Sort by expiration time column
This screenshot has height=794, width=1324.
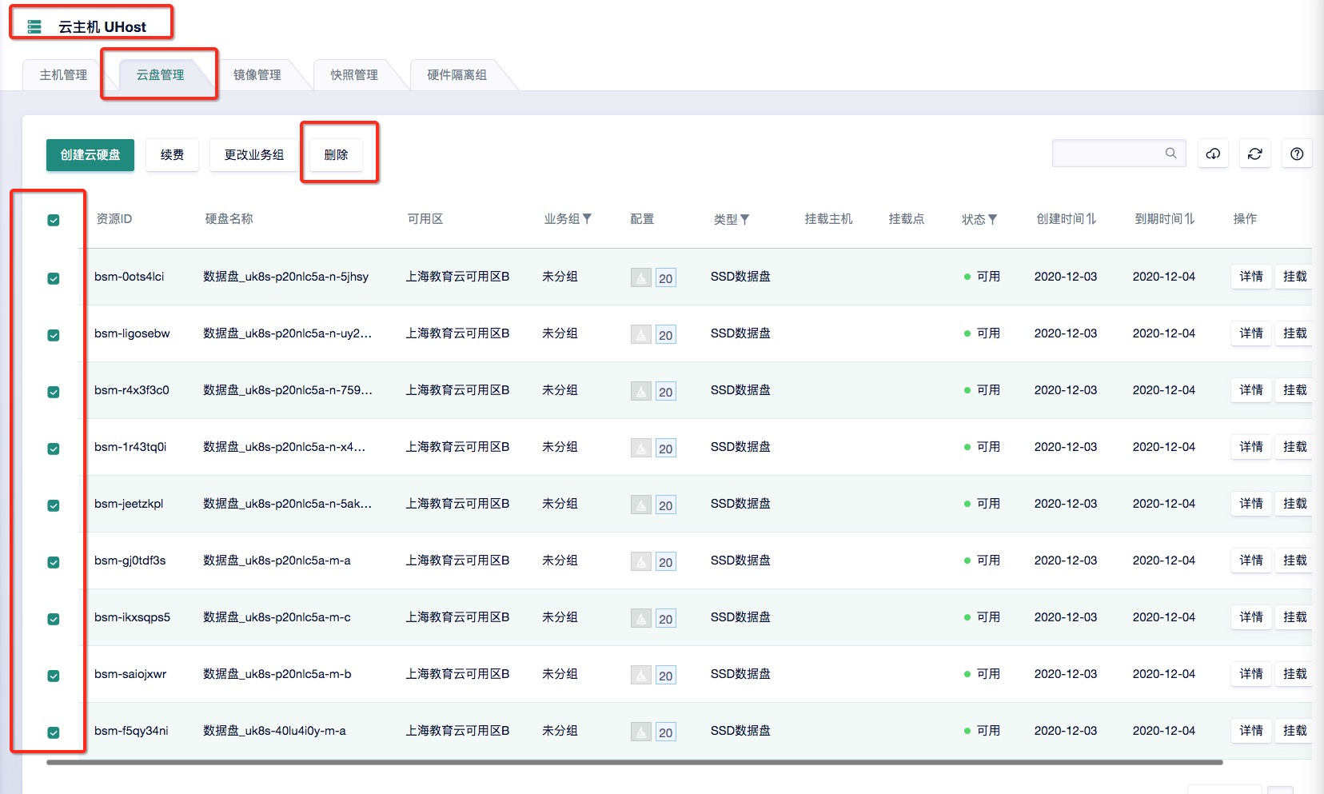(1164, 219)
